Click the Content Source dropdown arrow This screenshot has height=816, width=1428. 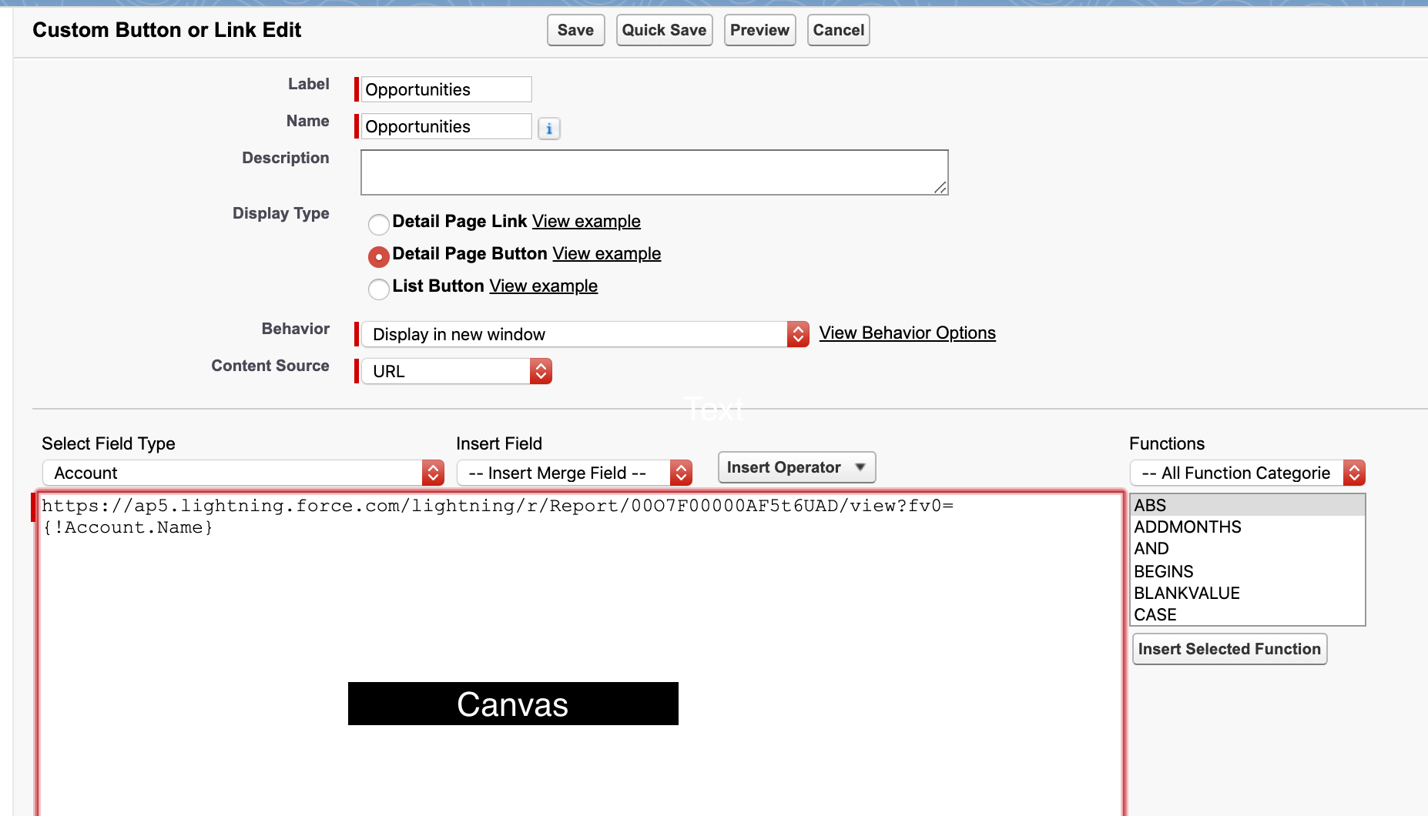(542, 371)
